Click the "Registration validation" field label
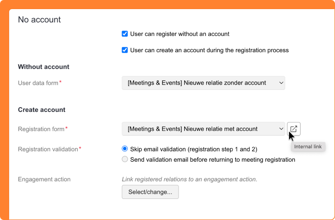The width and height of the screenshot is (335, 220). pos(48,149)
